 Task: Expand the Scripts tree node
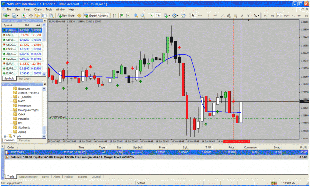pos(5,136)
